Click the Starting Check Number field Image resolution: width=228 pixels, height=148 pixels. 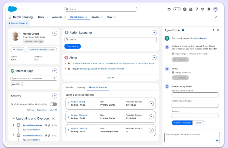click(x=195, y=95)
